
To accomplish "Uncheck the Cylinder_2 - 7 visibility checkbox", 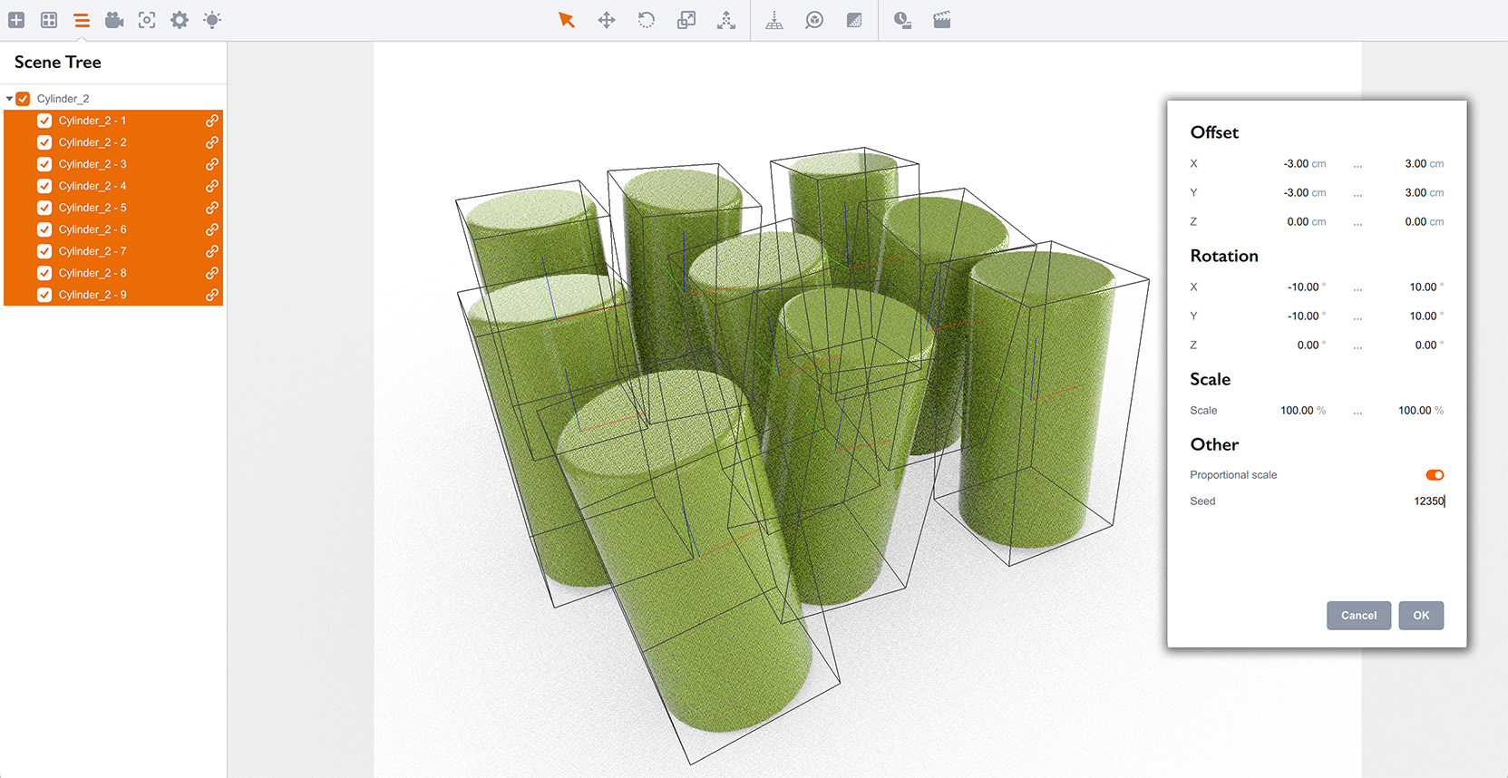I will pos(44,251).
